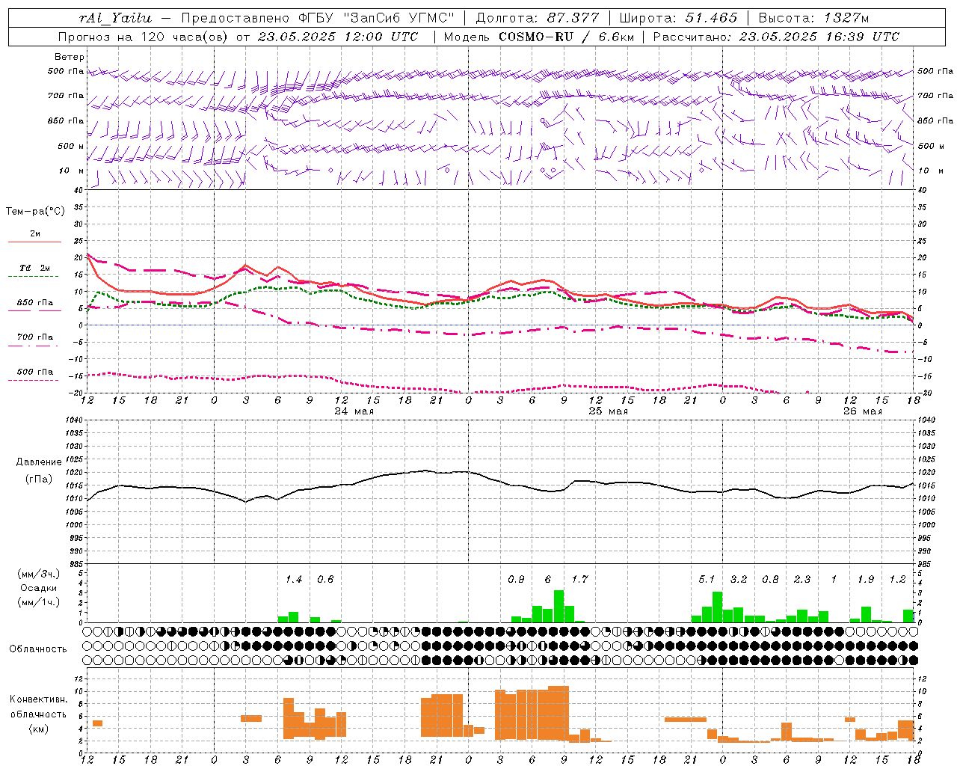Click the dashed line sample under 'Td 2м'
This screenshot has height=766, width=957.
pos(34,276)
